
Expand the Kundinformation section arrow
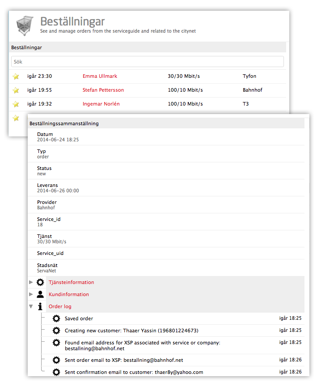coord(31,294)
